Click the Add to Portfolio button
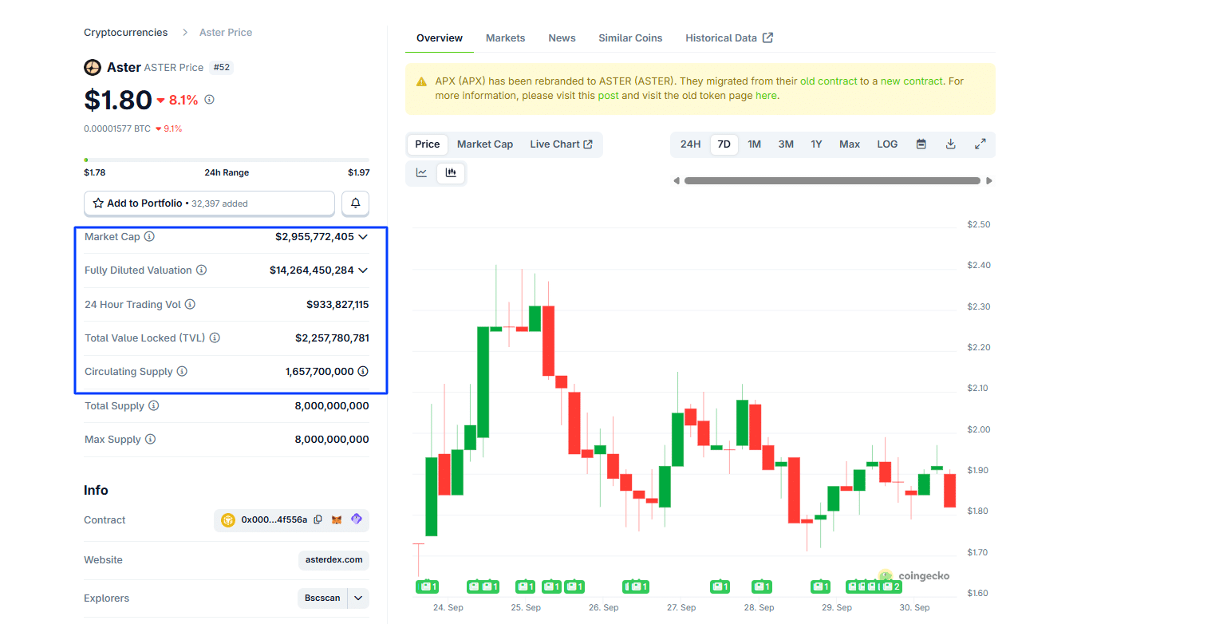 click(209, 203)
